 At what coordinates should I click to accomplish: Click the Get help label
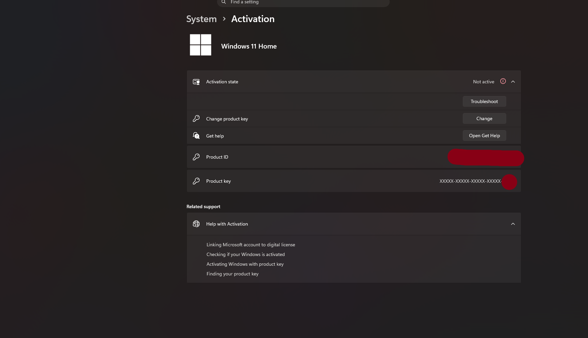point(215,136)
